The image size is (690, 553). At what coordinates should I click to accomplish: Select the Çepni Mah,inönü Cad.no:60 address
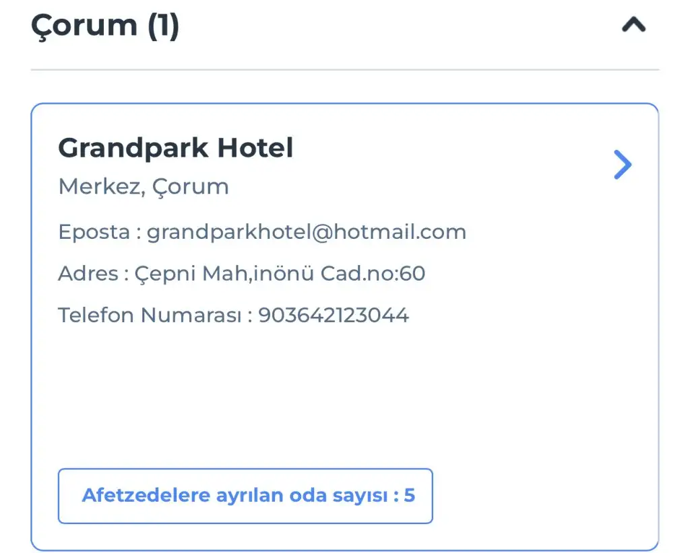(x=280, y=274)
